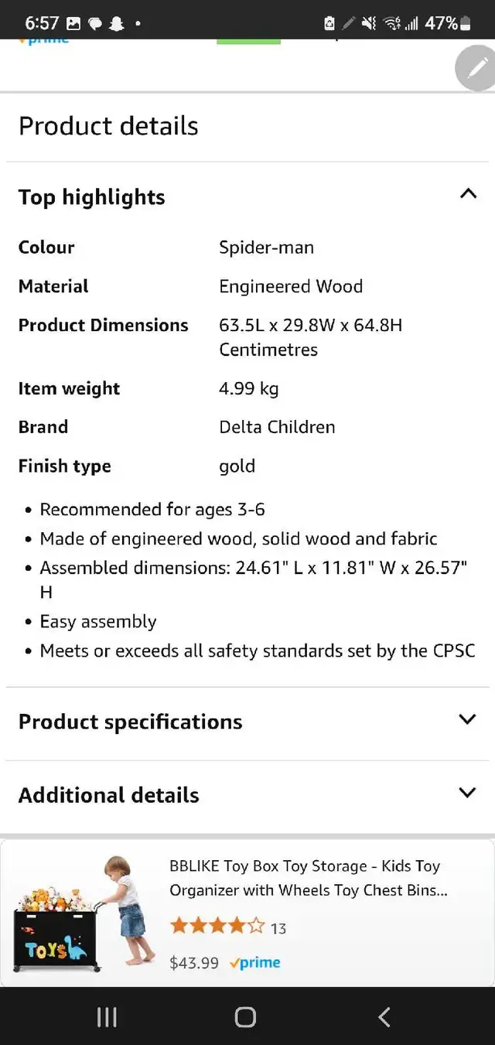The height and width of the screenshot is (1045, 495).
Task: Tap the prime badge beside $43.99
Action: [x=255, y=963]
